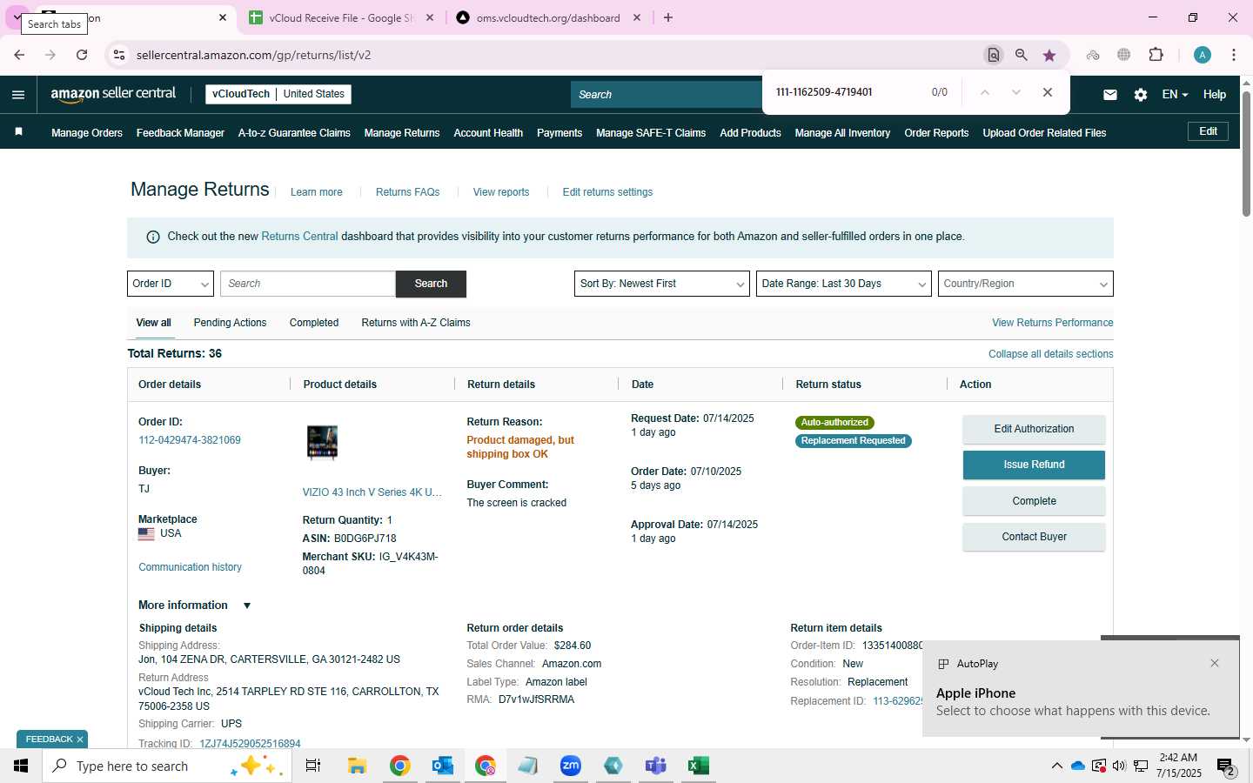Open the Date Range Last 30 Days dropdown
This screenshot has width=1253, height=783.
pyautogui.click(x=844, y=284)
